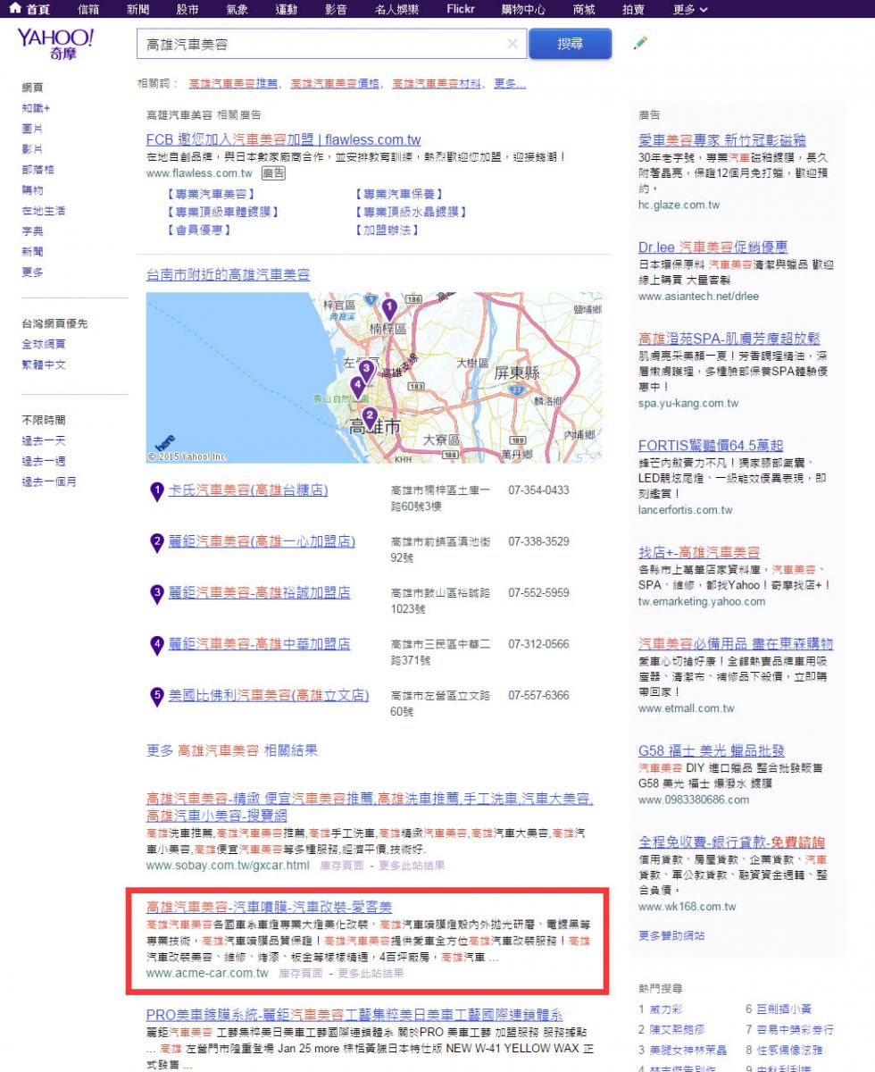875x1072 pixels.
Task: Click the pin icon beside 美國比佛利汽車美容 listing
Action: click(157, 696)
